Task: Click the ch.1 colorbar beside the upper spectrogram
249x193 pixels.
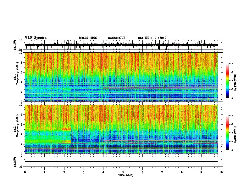Action: (x=228, y=81)
